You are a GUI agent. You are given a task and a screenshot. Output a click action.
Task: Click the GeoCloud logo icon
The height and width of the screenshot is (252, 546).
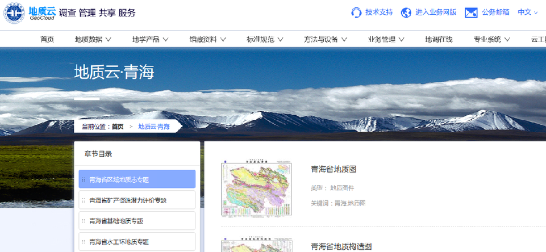point(15,13)
